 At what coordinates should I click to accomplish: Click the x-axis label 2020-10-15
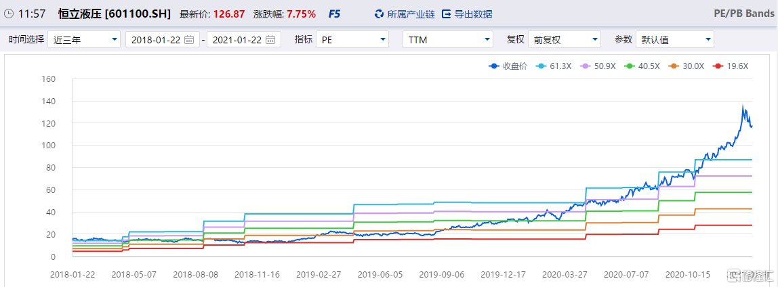[687, 274]
